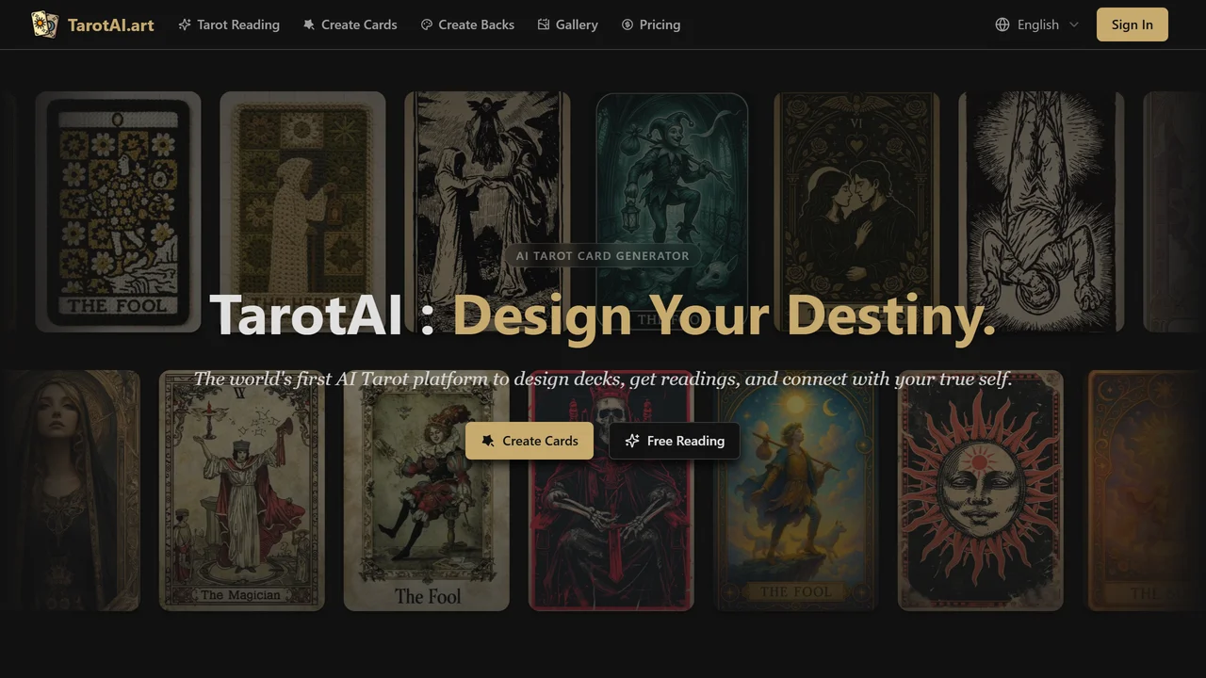
Task: Click the TarotAI.art logo icon
Action: [x=44, y=24]
